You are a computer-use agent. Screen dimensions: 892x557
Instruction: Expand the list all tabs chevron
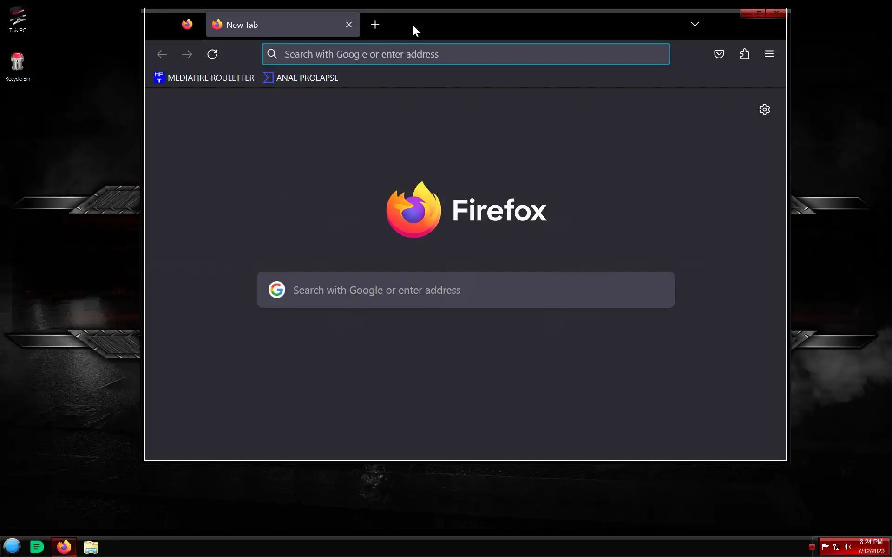coord(695,24)
